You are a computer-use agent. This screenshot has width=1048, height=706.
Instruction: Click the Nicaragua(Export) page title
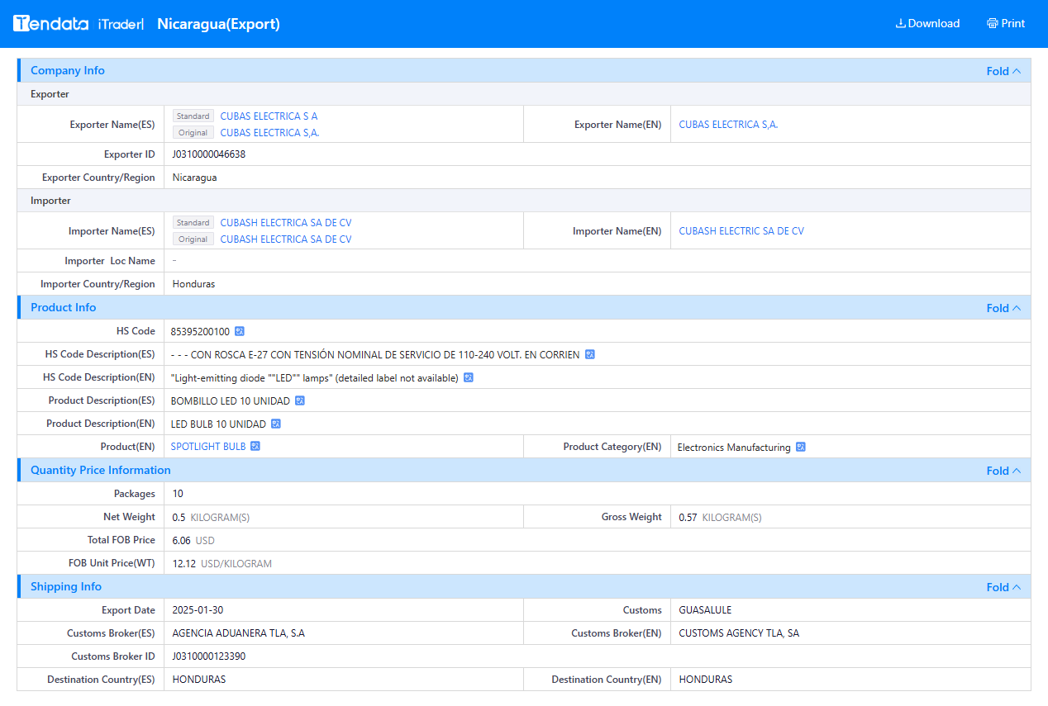[x=218, y=24]
